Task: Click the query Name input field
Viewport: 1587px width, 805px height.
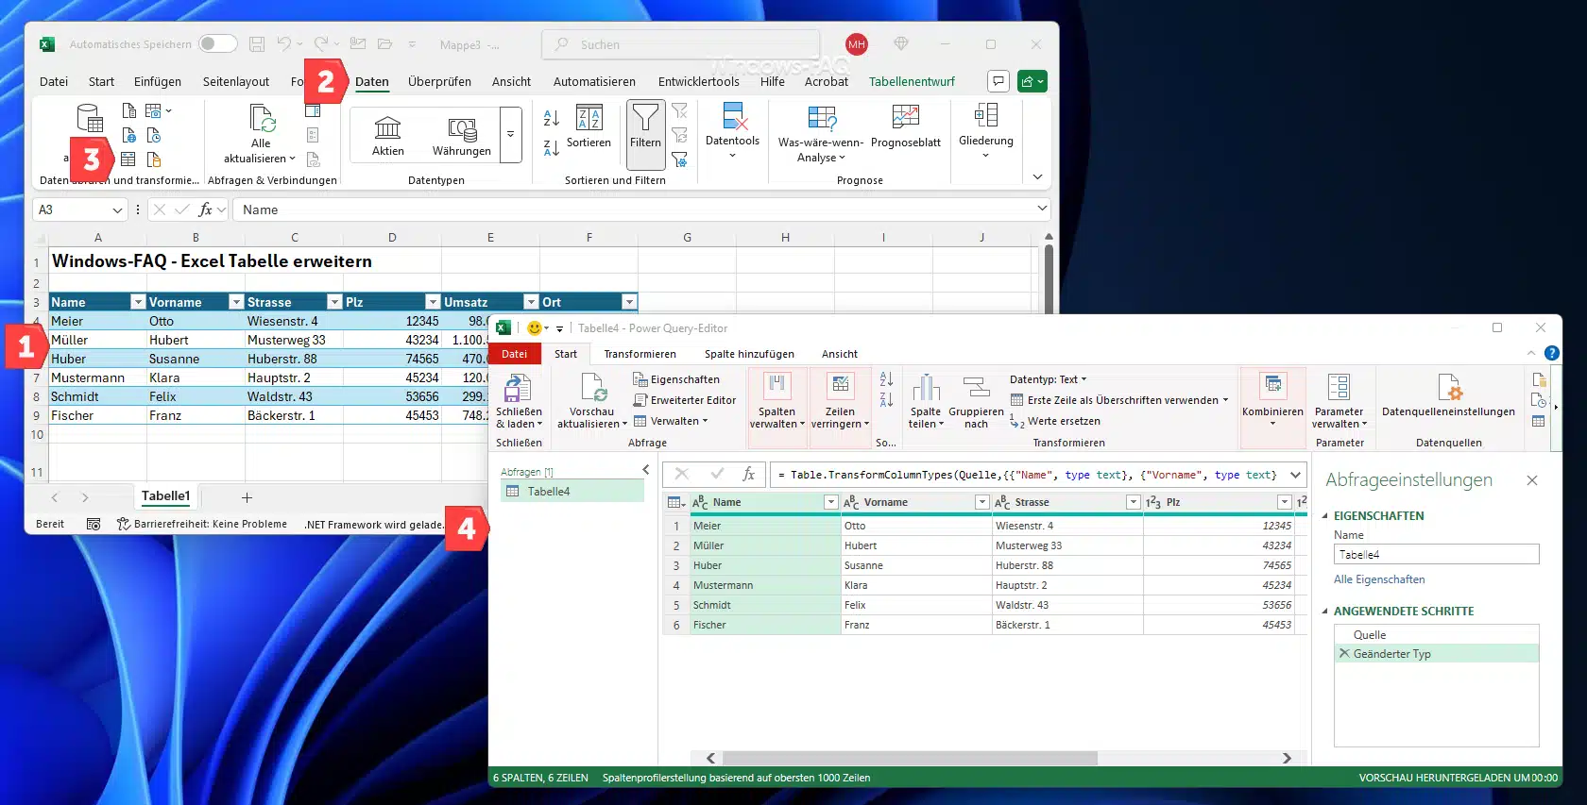Action: (x=1436, y=555)
